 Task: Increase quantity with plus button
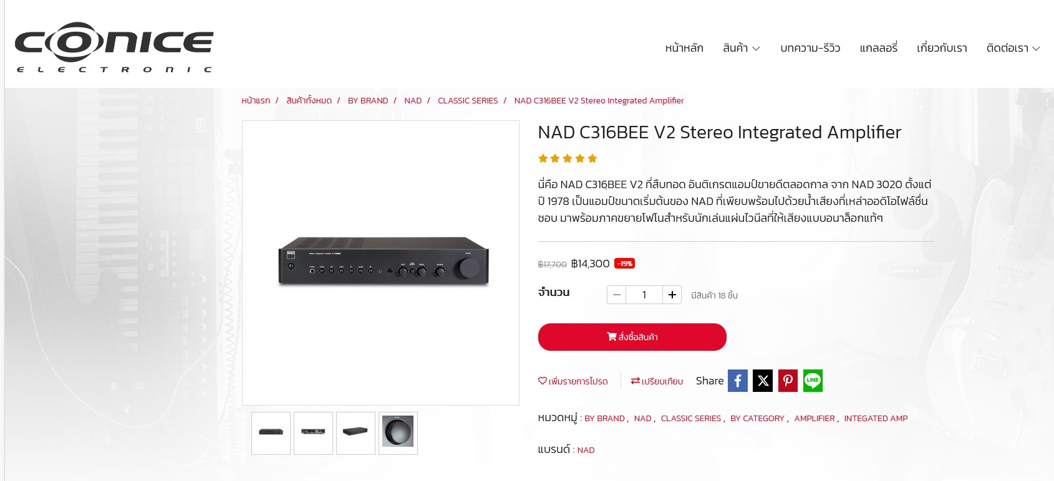[672, 295]
